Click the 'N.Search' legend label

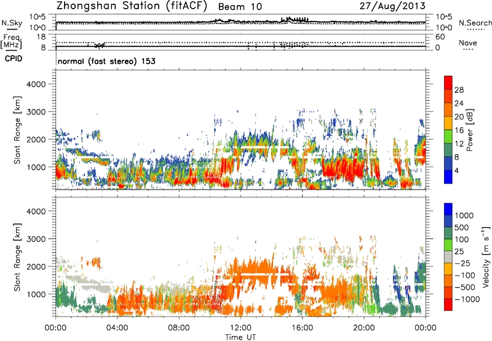475,23
